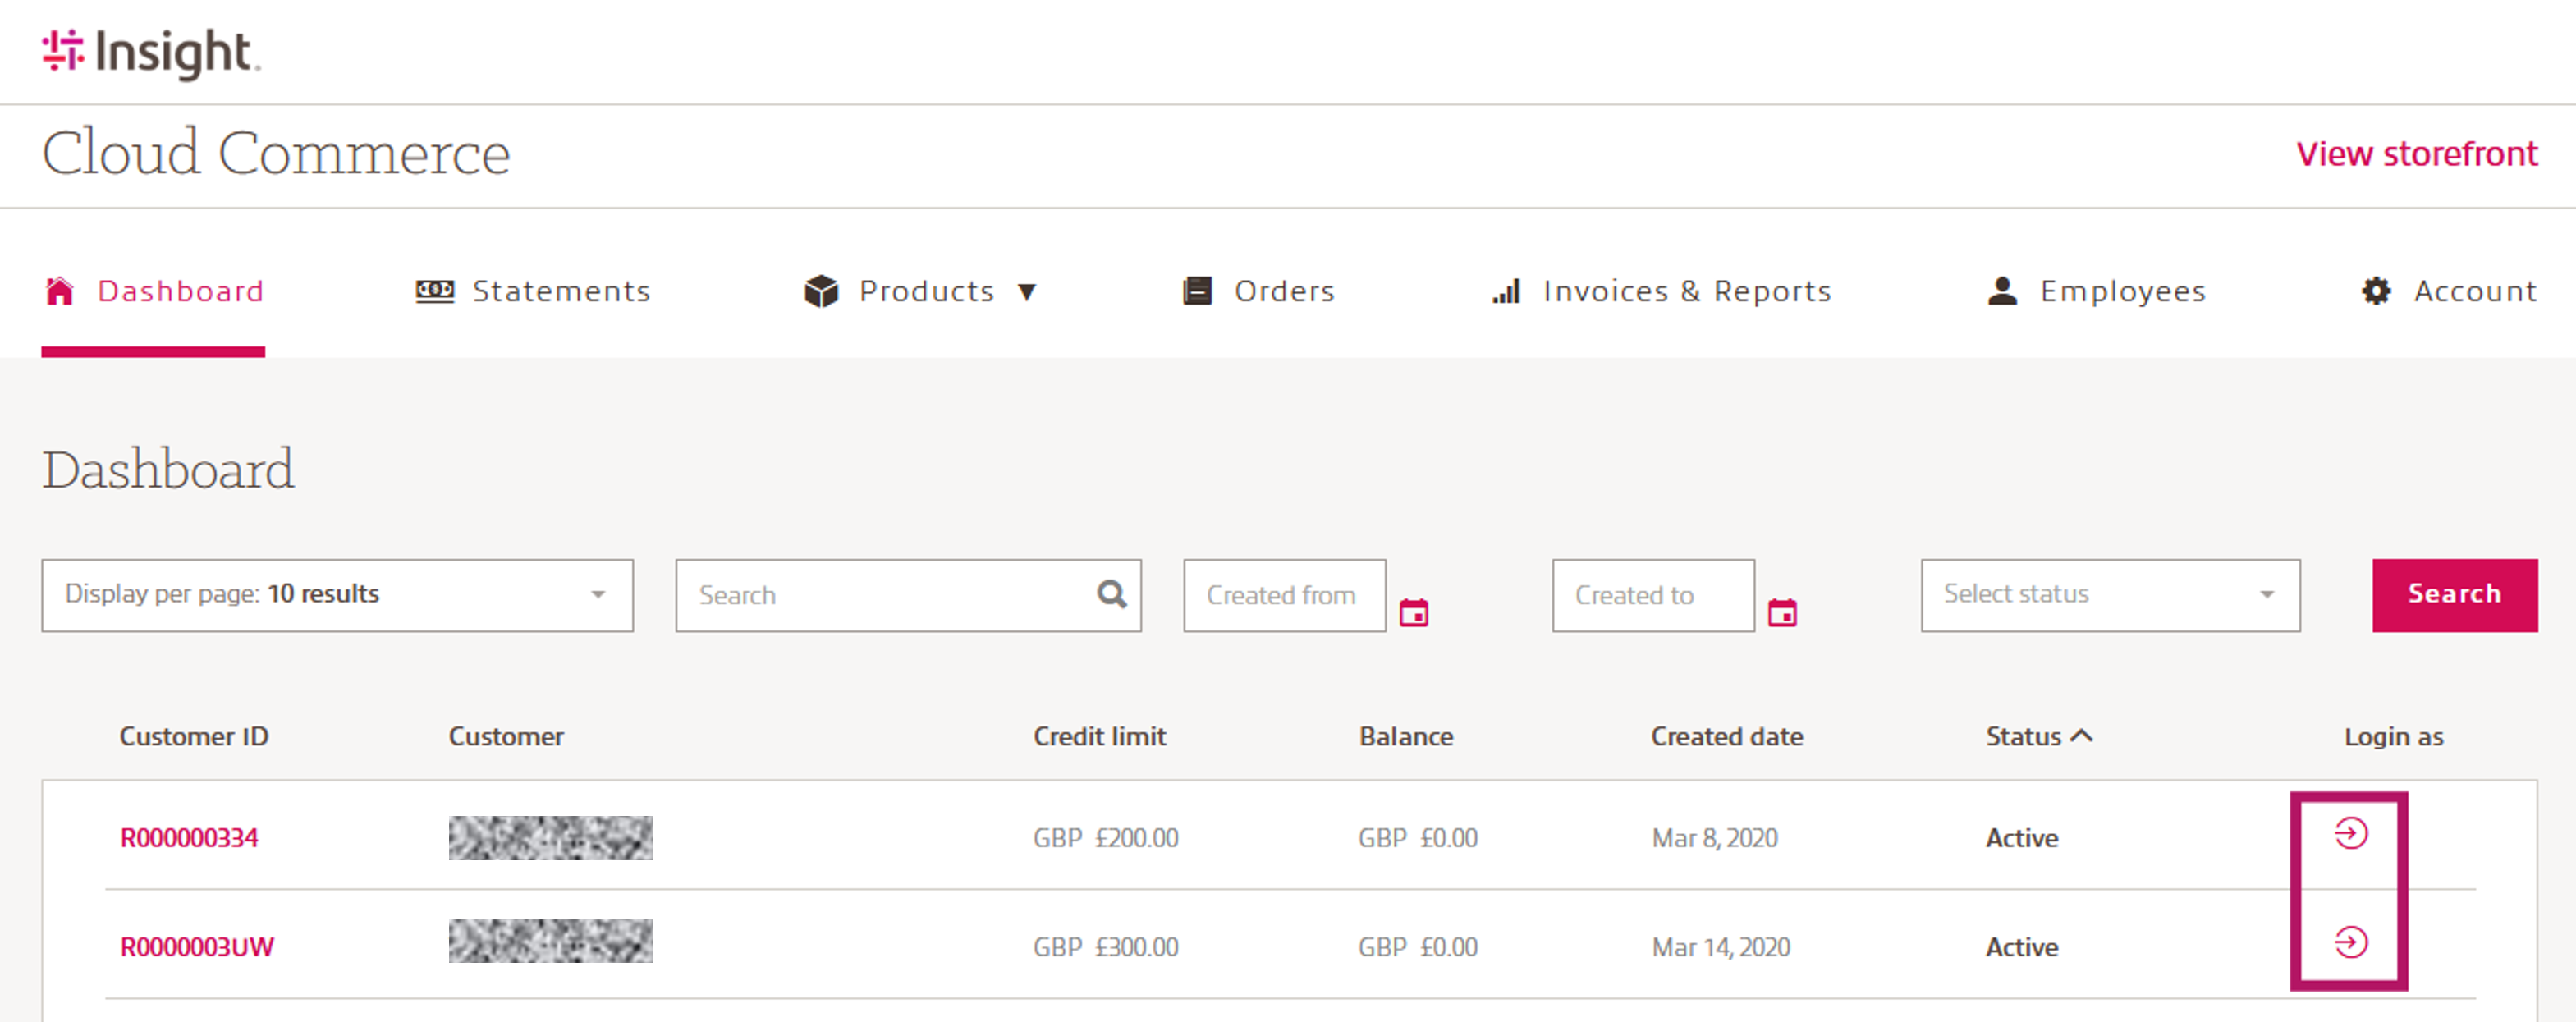This screenshot has width=2576, height=1022.
Task: Login as customer R000000334 arrow icon
Action: coord(2350,833)
